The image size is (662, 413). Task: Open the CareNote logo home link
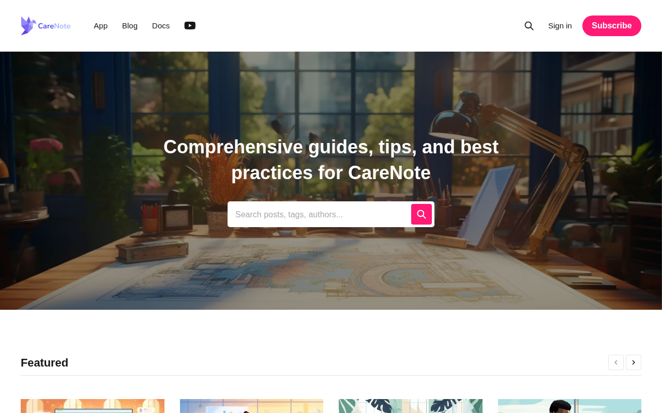(x=46, y=26)
